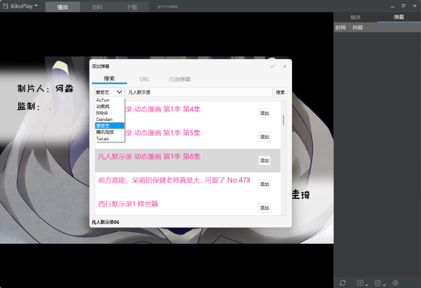Open the 弹幕 side panel tab
Viewport: 421px width, 288px height.
(399, 17)
